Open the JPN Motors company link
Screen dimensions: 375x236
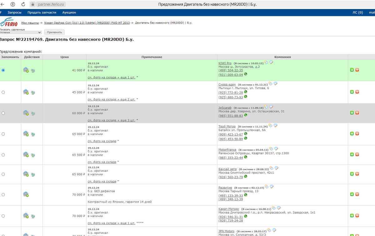pos(226,231)
